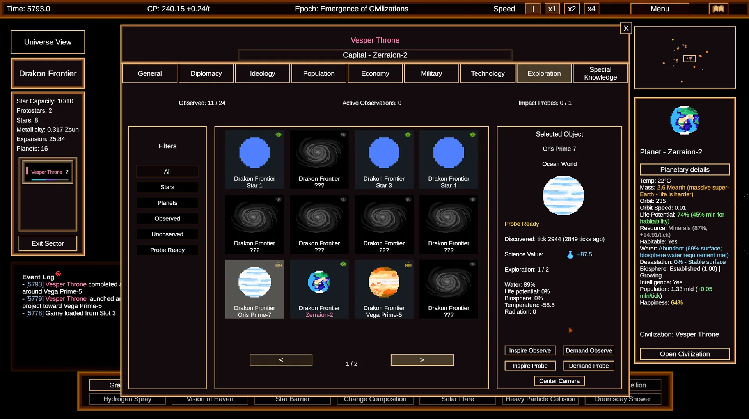Screen dimensions: 749x419
Task: Open Universe View
Action: click(48, 42)
